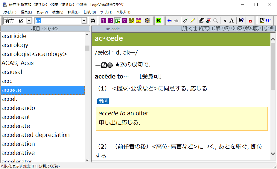This screenshot has width=277, height=169.
Task: Increase font size with large A
Action: pyautogui.click(x=232, y=21)
